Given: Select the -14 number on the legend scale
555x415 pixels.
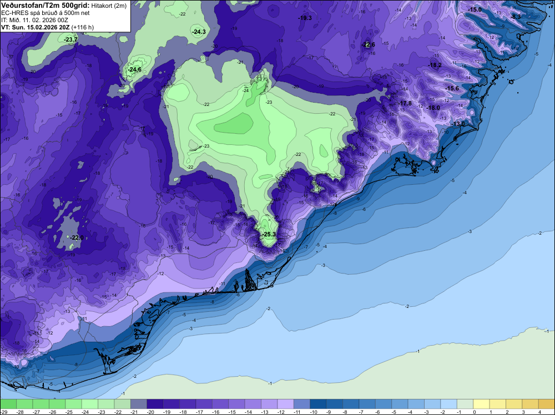Looking at the screenshot, I should pyautogui.click(x=249, y=412).
